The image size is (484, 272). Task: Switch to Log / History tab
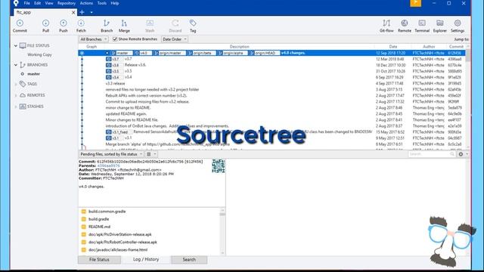[146, 259]
